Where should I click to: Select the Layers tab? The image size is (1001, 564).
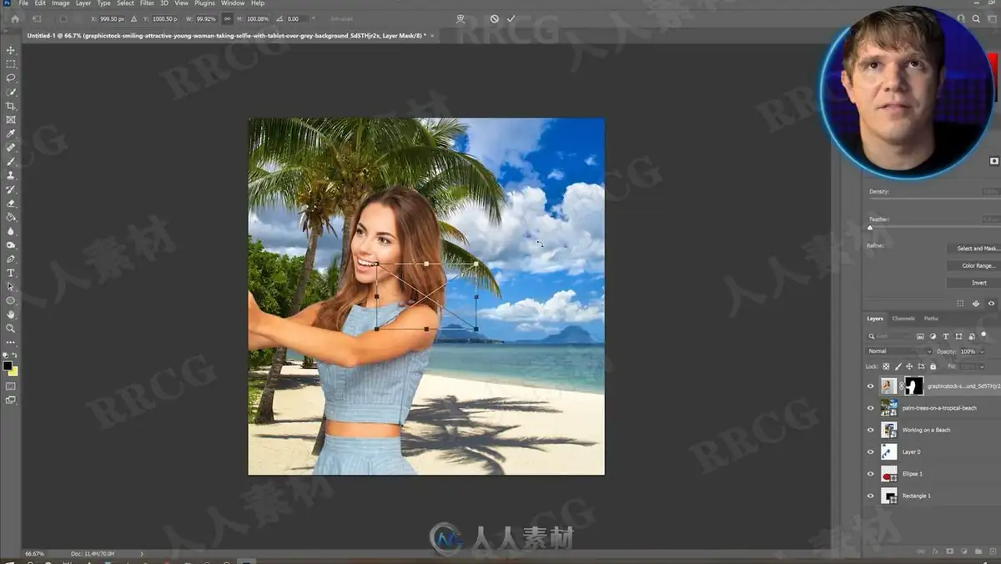point(875,318)
